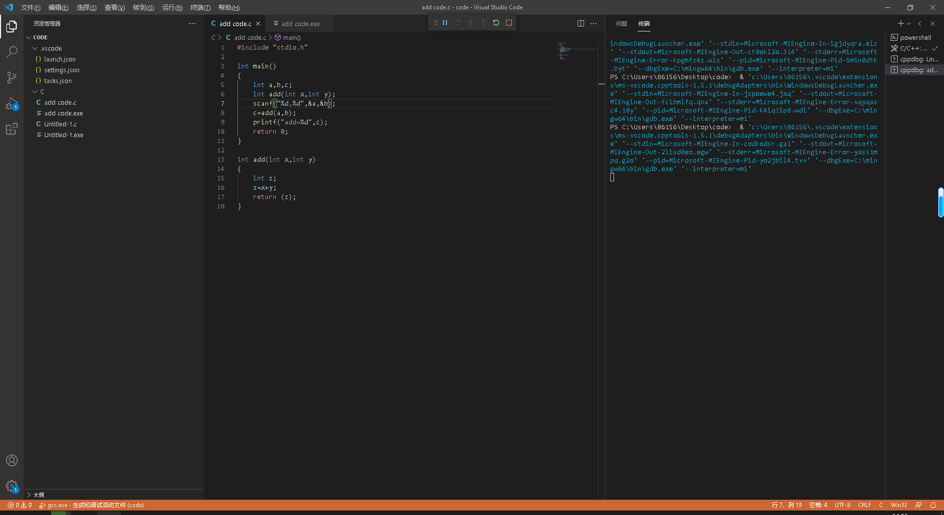Restart the debug session
This screenshot has width=944, height=515.
point(496,23)
